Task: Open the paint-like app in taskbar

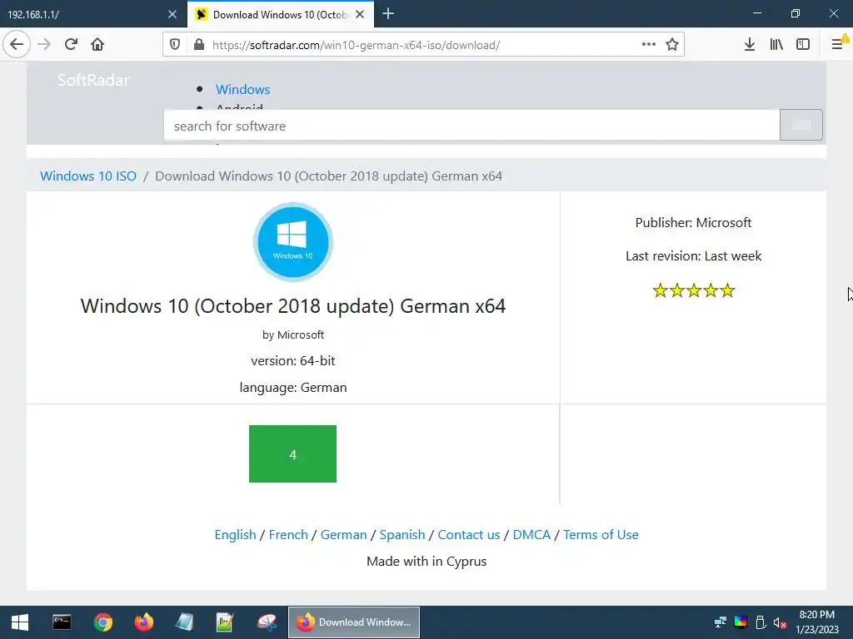Action: click(x=267, y=622)
